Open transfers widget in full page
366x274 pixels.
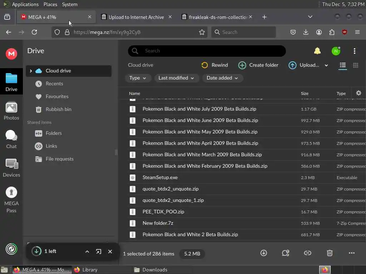99,252
